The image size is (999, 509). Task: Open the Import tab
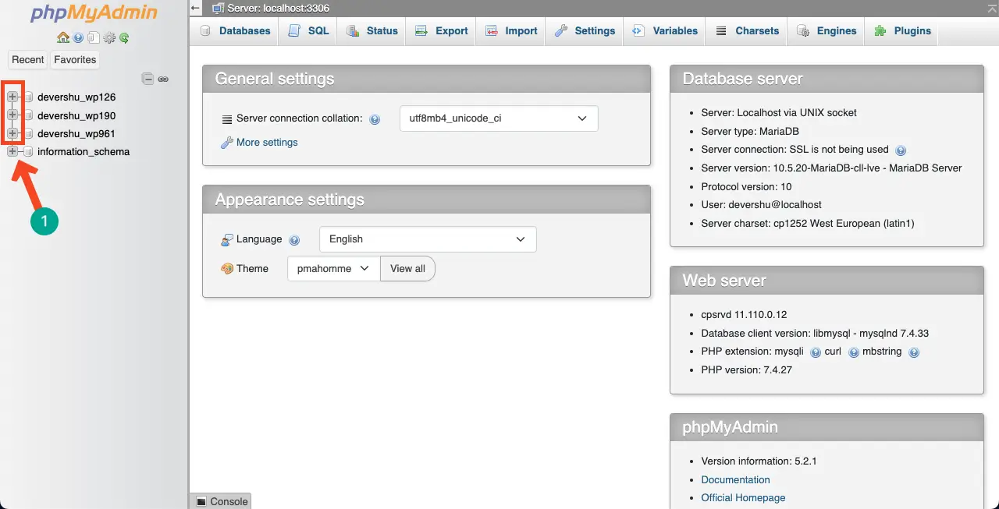click(510, 31)
